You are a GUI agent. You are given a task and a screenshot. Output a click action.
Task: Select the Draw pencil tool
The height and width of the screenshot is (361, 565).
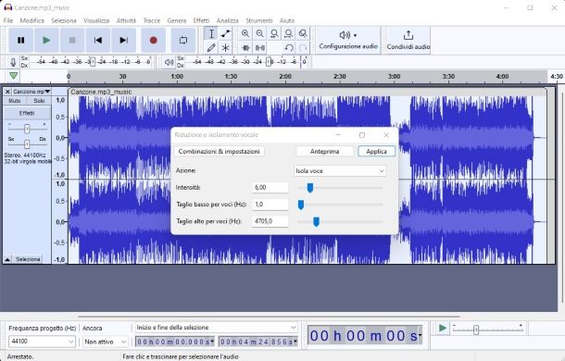click(x=211, y=47)
